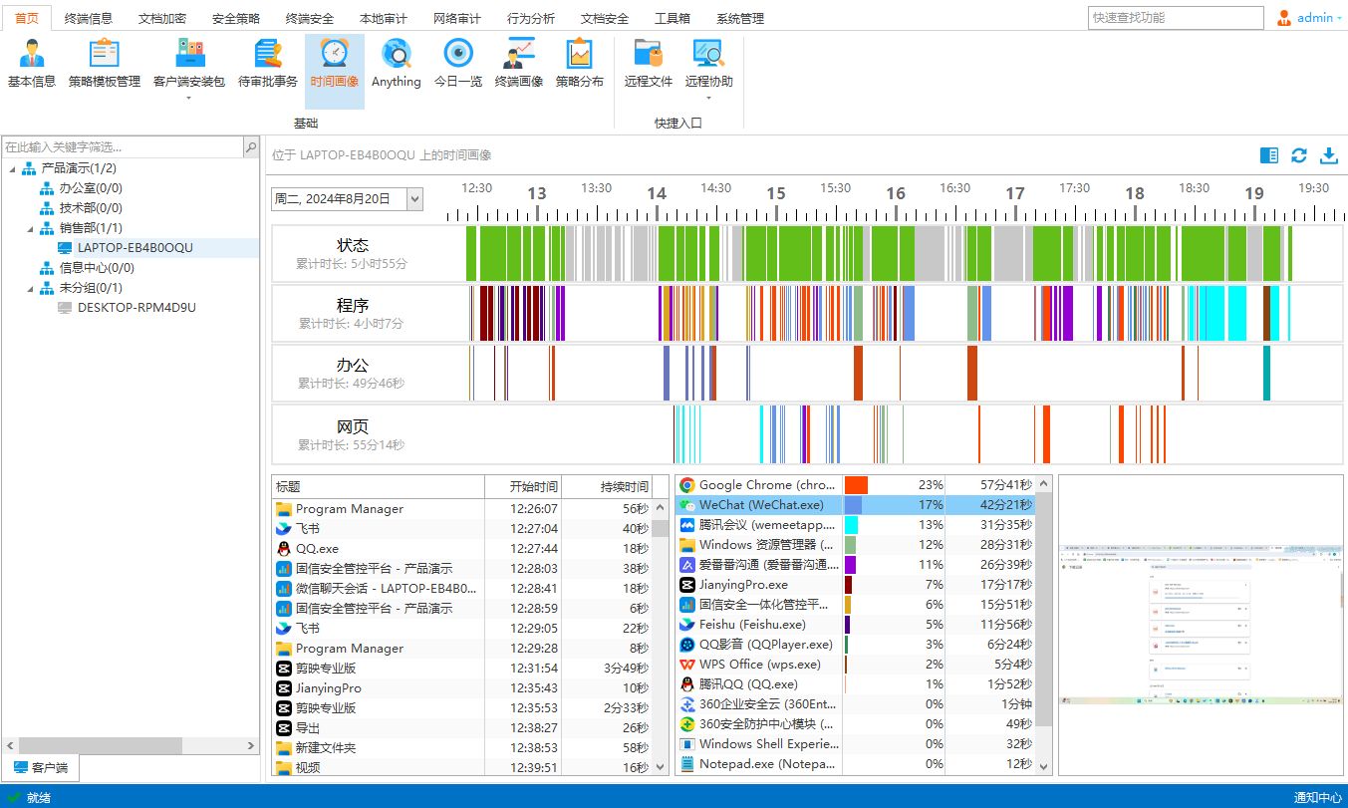Switch to 系统管理 tab
Screen dimensions: 1348x808
tap(740, 18)
